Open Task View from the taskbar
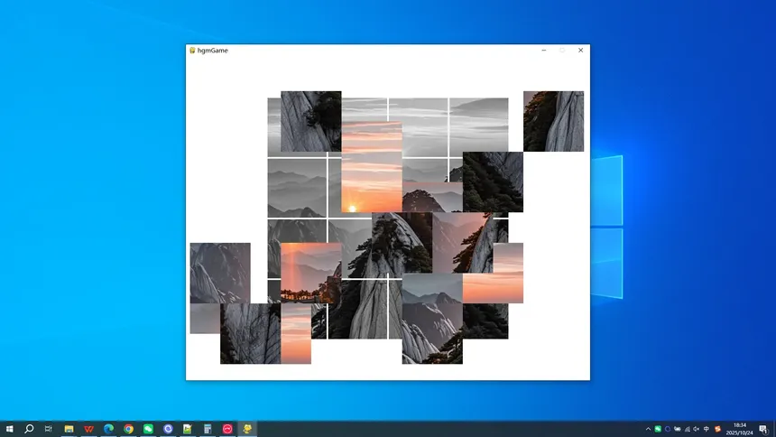This screenshot has height=437, width=776. [49, 429]
